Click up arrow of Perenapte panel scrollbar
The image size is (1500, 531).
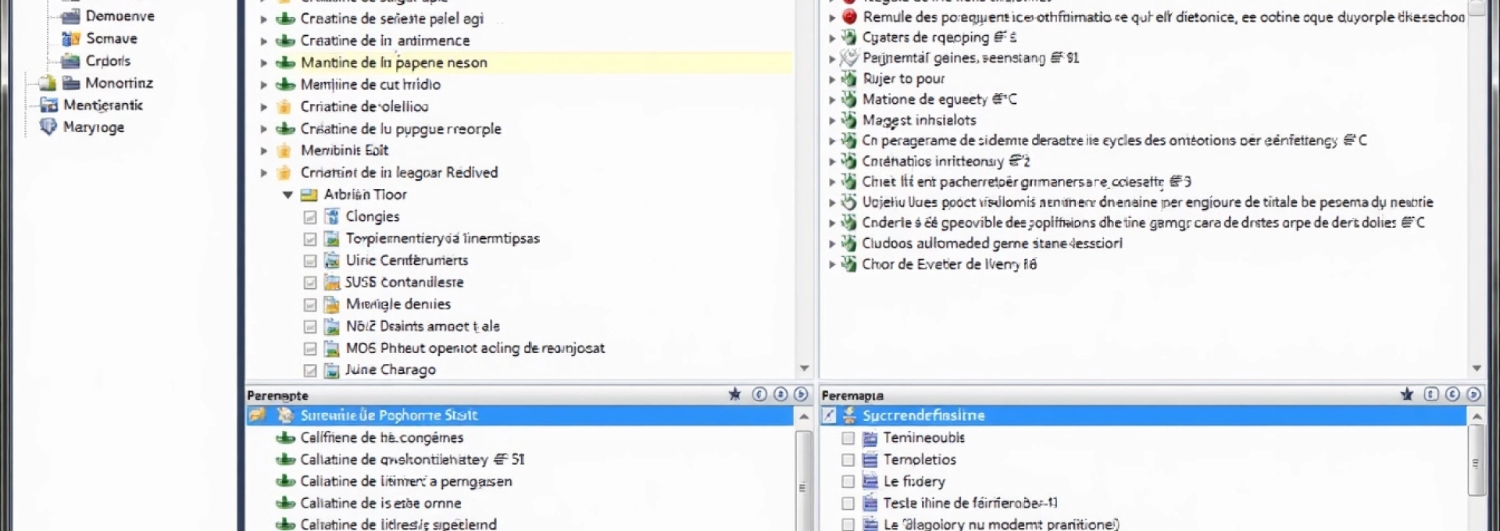804,417
